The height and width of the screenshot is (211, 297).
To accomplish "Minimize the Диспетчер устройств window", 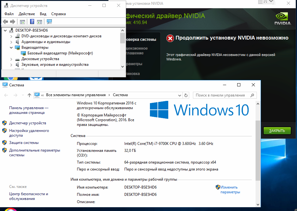I will pyautogui.click(x=90, y=5).
